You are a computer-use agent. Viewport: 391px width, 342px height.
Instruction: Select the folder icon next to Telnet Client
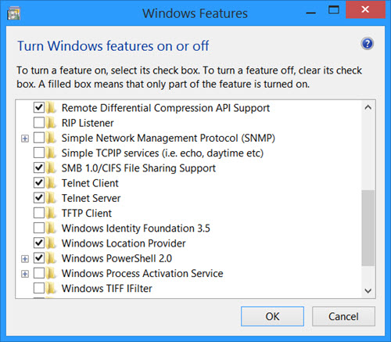[51, 183]
